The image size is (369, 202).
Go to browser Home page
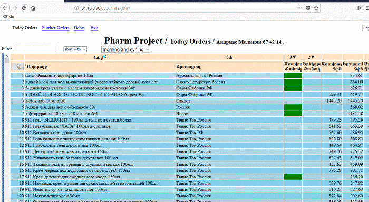coord(33,8)
